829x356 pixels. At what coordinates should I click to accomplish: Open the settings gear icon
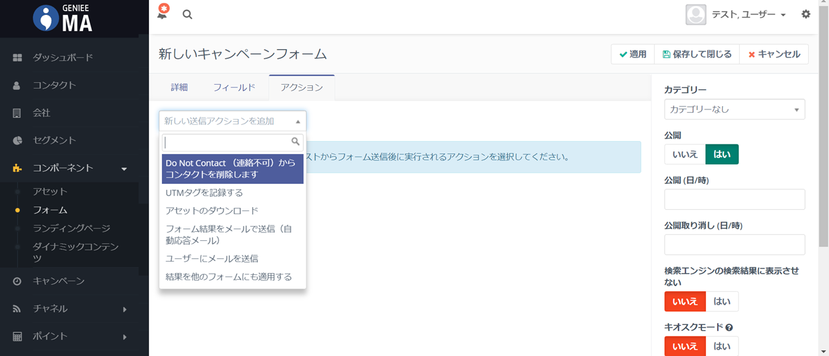[x=806, y=14]
